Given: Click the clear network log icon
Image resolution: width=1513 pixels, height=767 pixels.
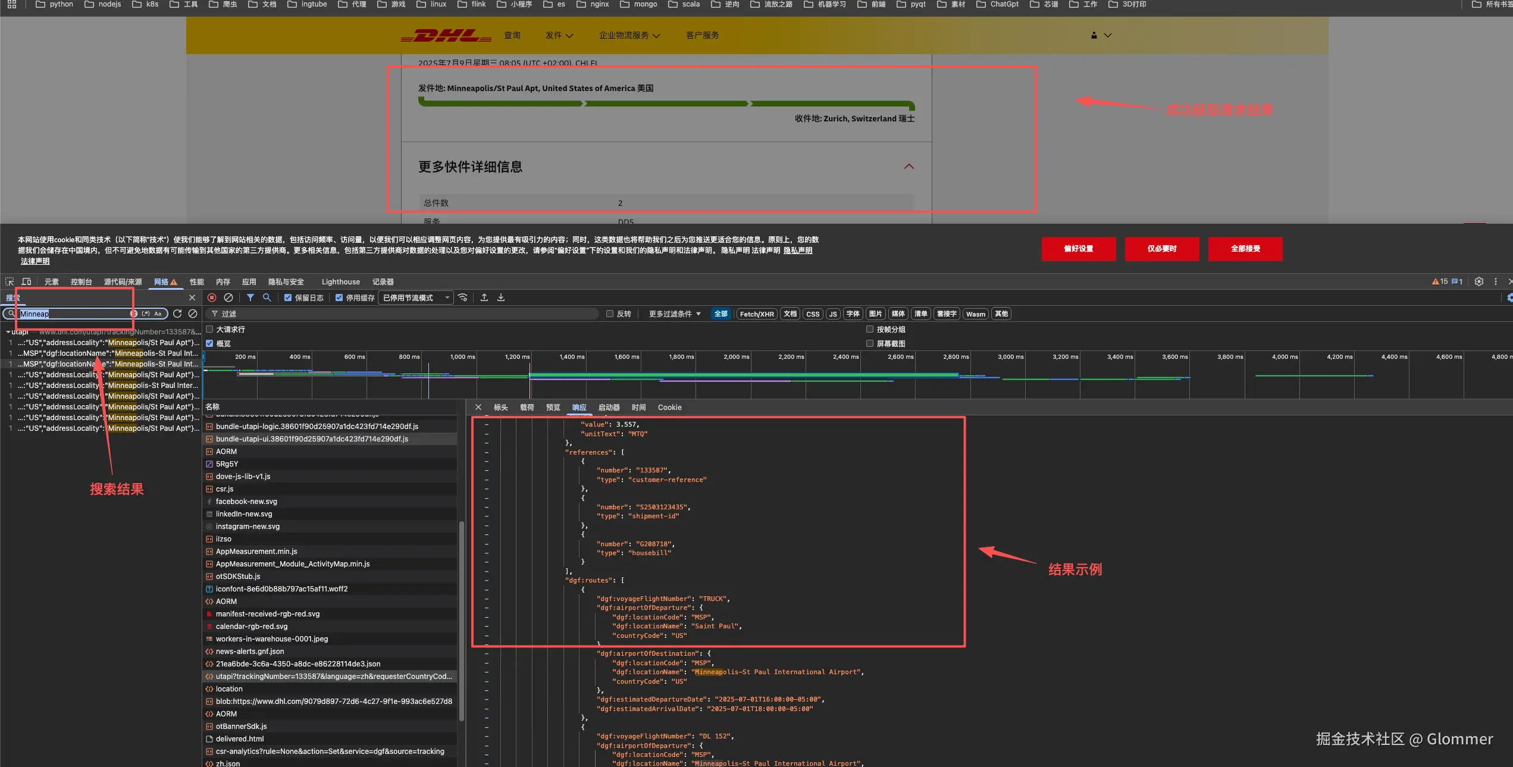Looking at the screenshot, I should 228,298.
